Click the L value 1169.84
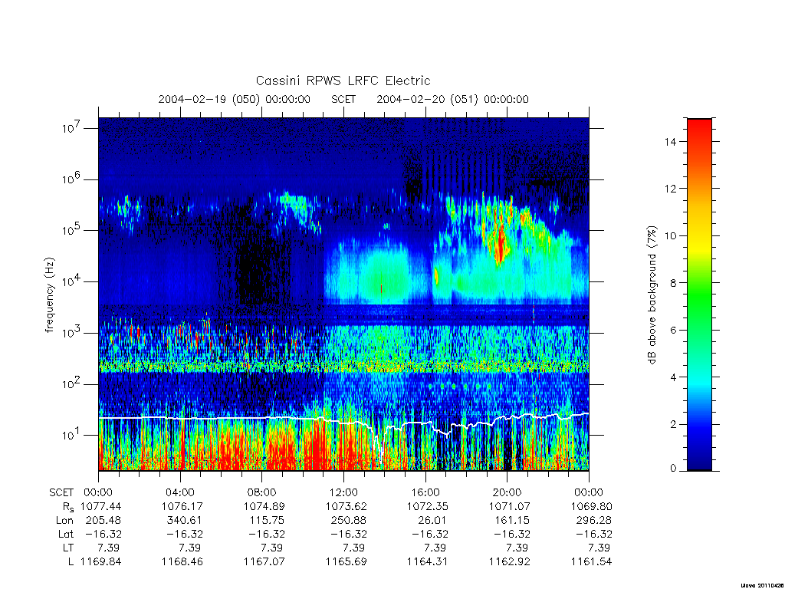The image size is (785, 589). (100, 562)
